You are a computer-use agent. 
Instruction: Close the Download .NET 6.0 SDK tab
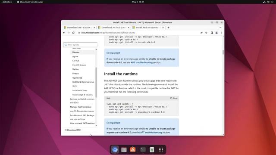[94, 28]
